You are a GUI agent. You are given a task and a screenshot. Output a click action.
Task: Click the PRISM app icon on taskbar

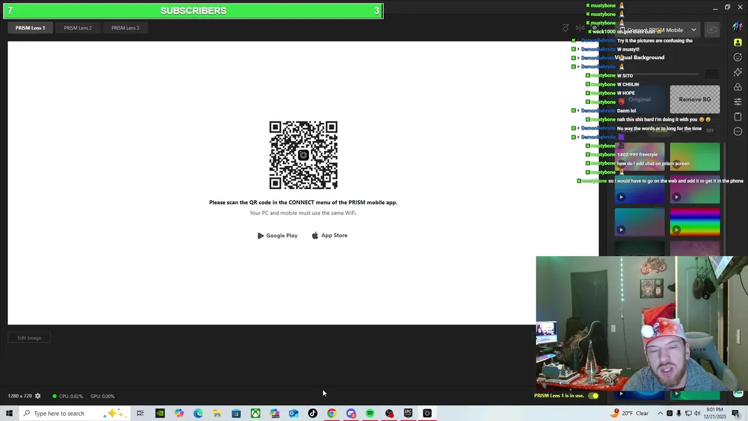(x=427, y=413)
